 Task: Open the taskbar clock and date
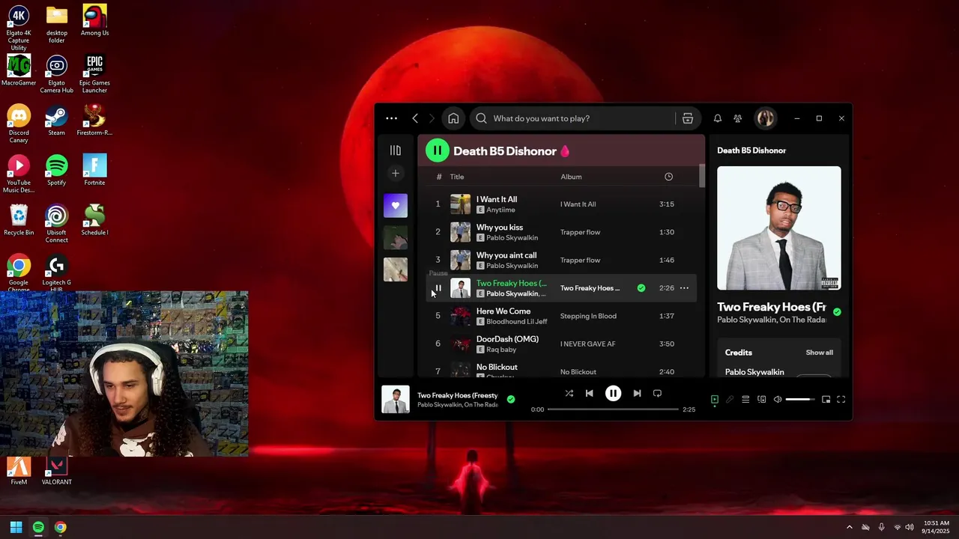pos(936,527)
